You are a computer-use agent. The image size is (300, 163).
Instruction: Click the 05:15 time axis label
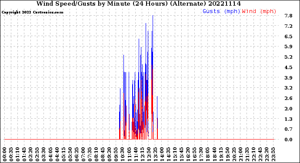click(x=64, y=154)
